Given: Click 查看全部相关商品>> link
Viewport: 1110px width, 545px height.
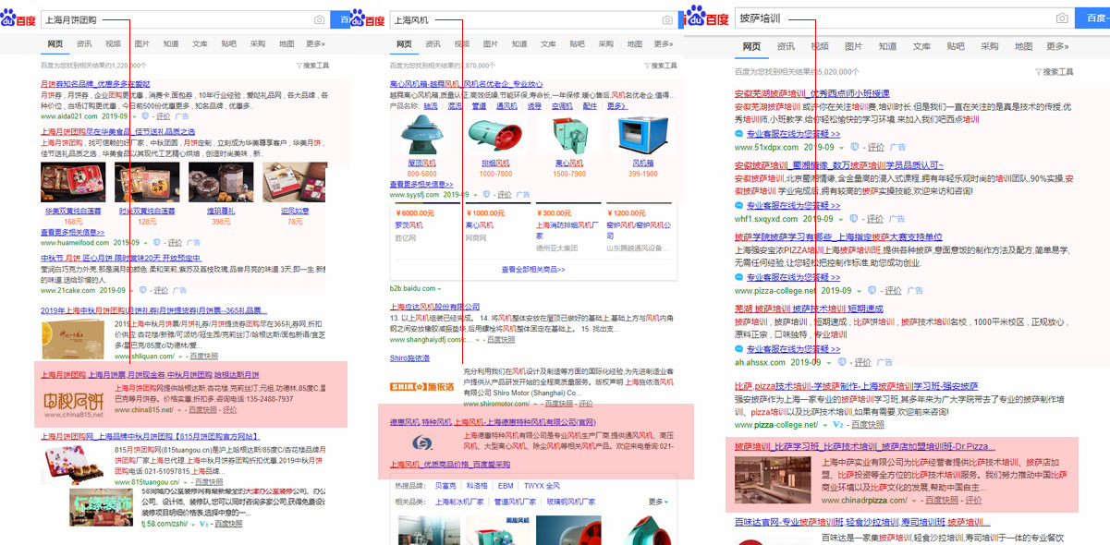Looking at the screenshot, I should coord(532,270).
